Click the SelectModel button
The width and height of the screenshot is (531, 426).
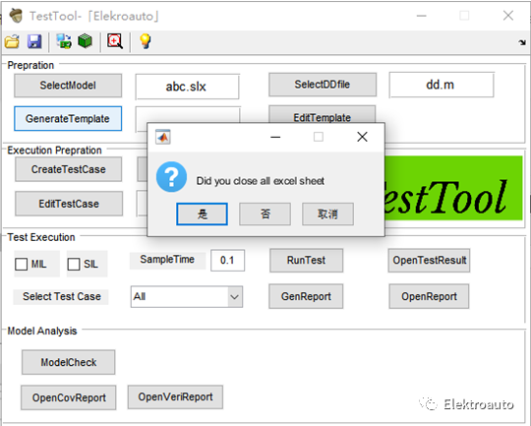[x=68, y=86]
